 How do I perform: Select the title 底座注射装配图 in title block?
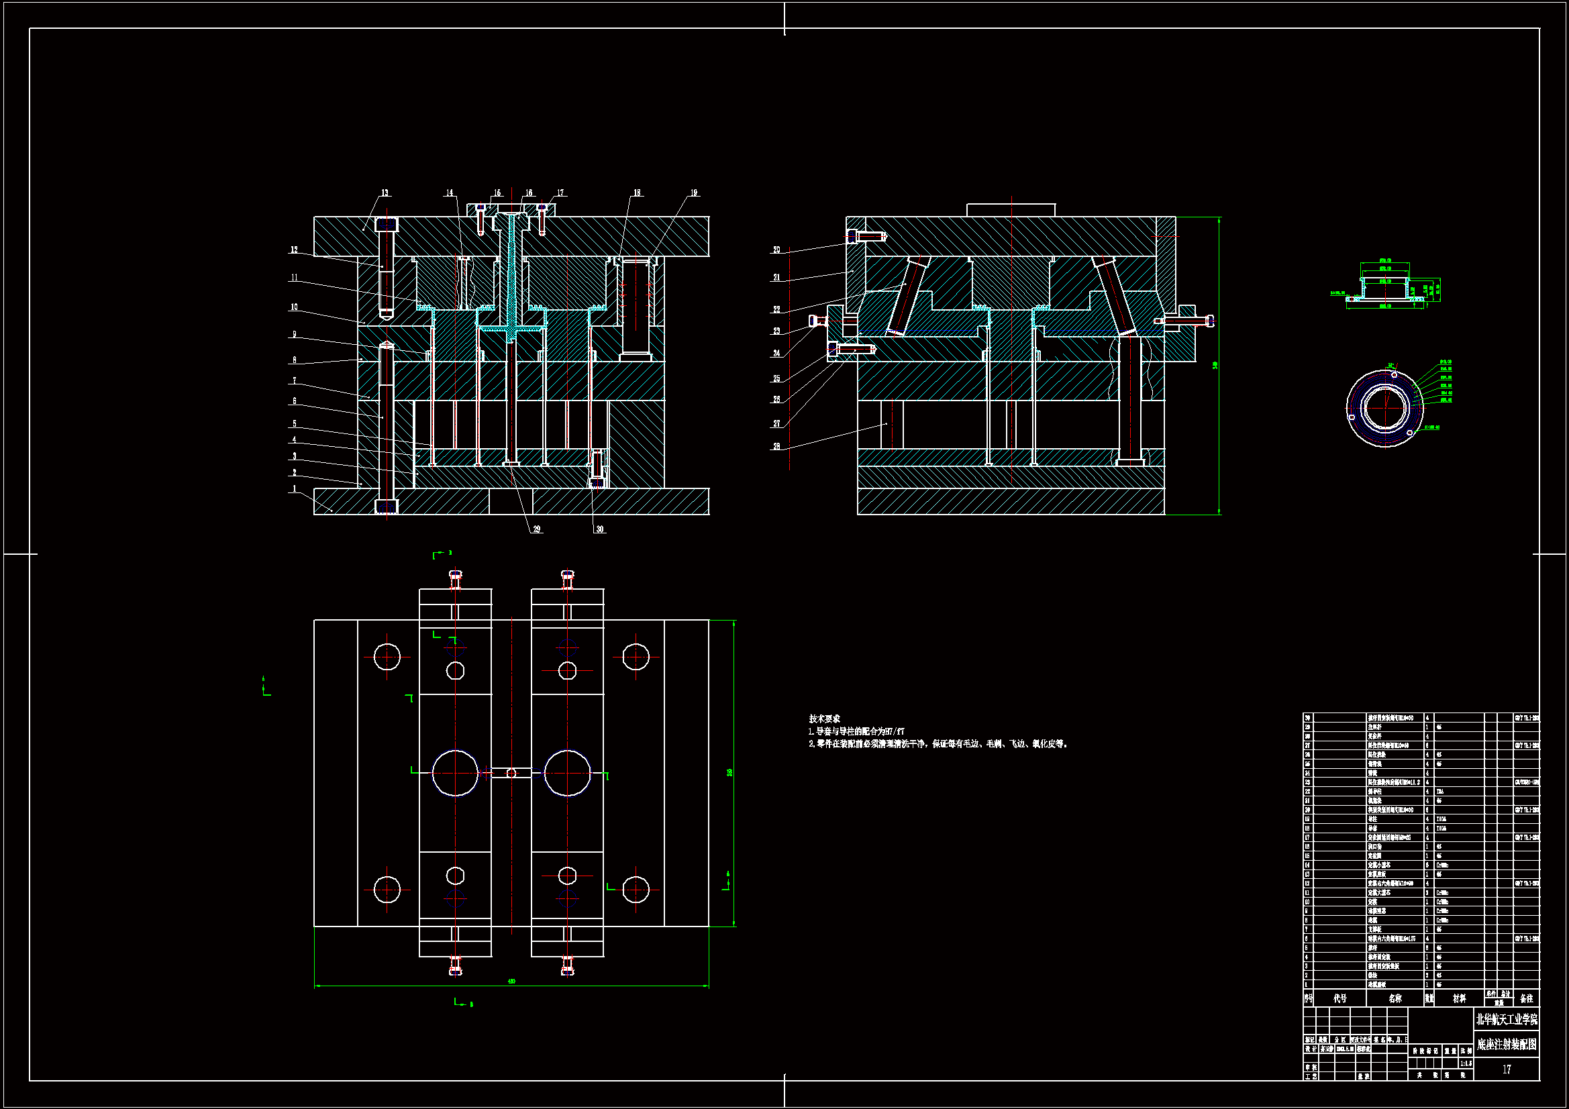tap(1506, 1044)
